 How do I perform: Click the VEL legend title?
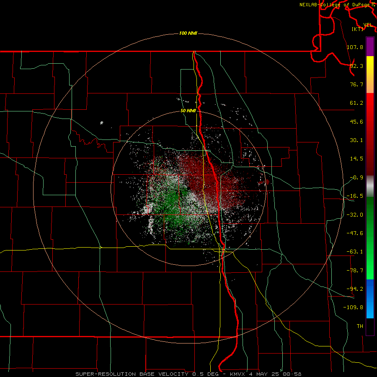click(x=368, y=25)
